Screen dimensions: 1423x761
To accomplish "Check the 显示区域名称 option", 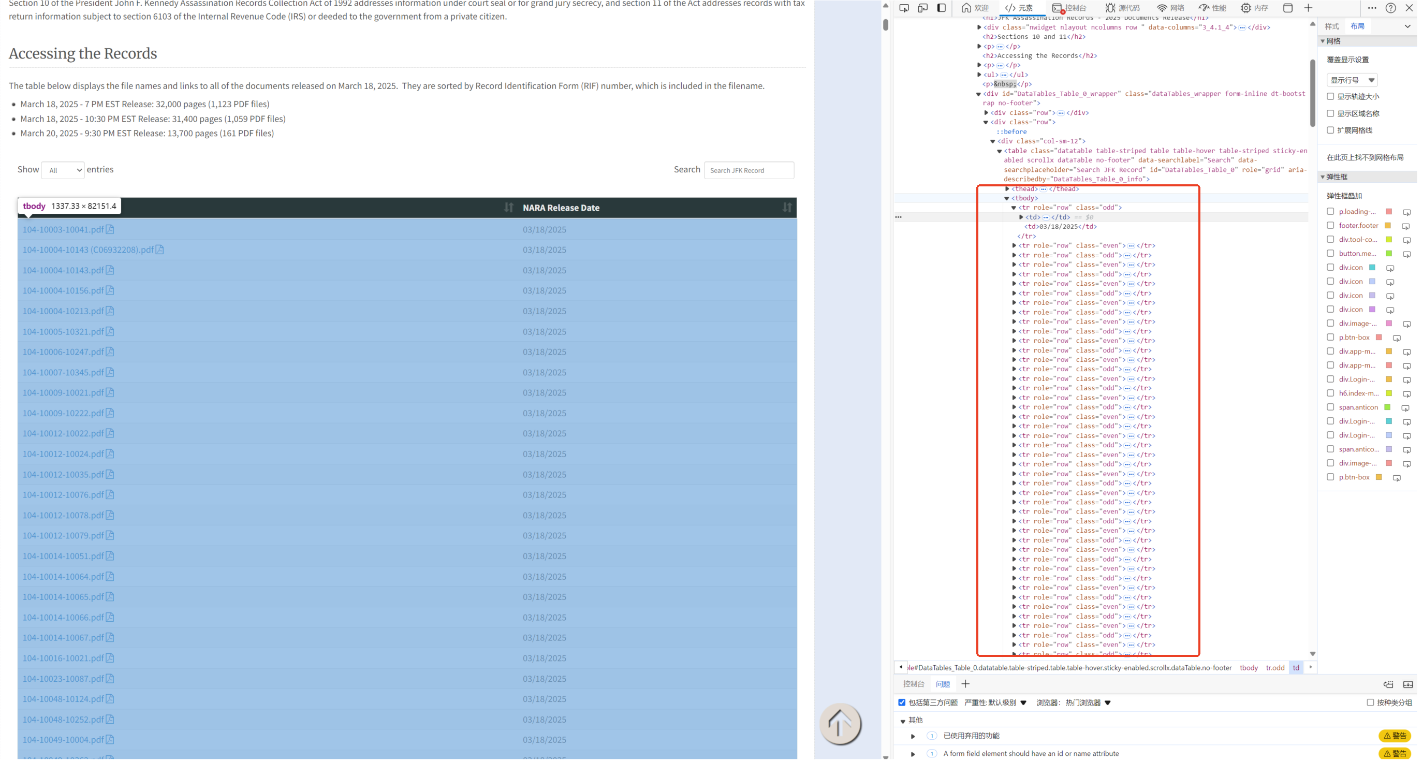I will coord(1330,113).
